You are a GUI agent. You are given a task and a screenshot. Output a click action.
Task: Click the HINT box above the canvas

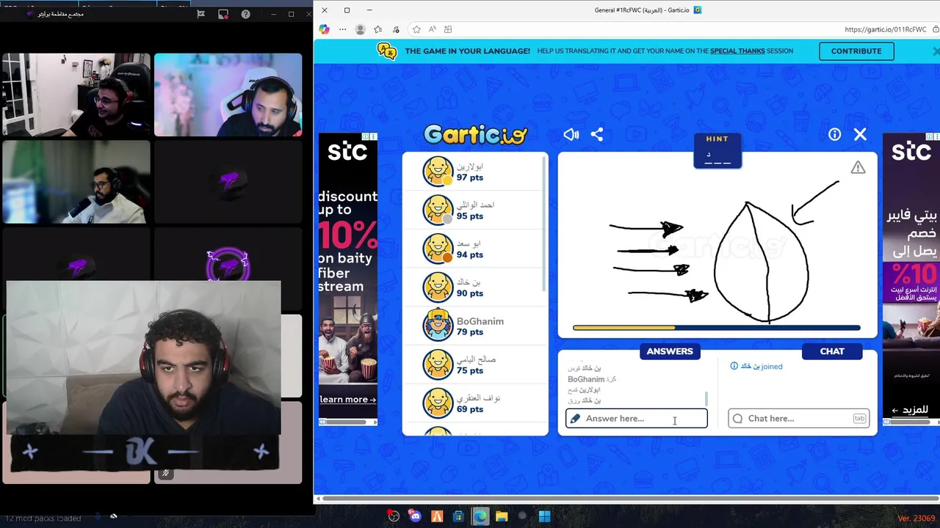click(717, 151)
